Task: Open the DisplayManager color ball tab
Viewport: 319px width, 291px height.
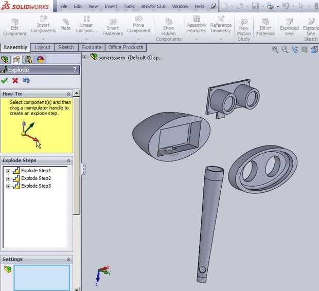Action: (41, 59)
